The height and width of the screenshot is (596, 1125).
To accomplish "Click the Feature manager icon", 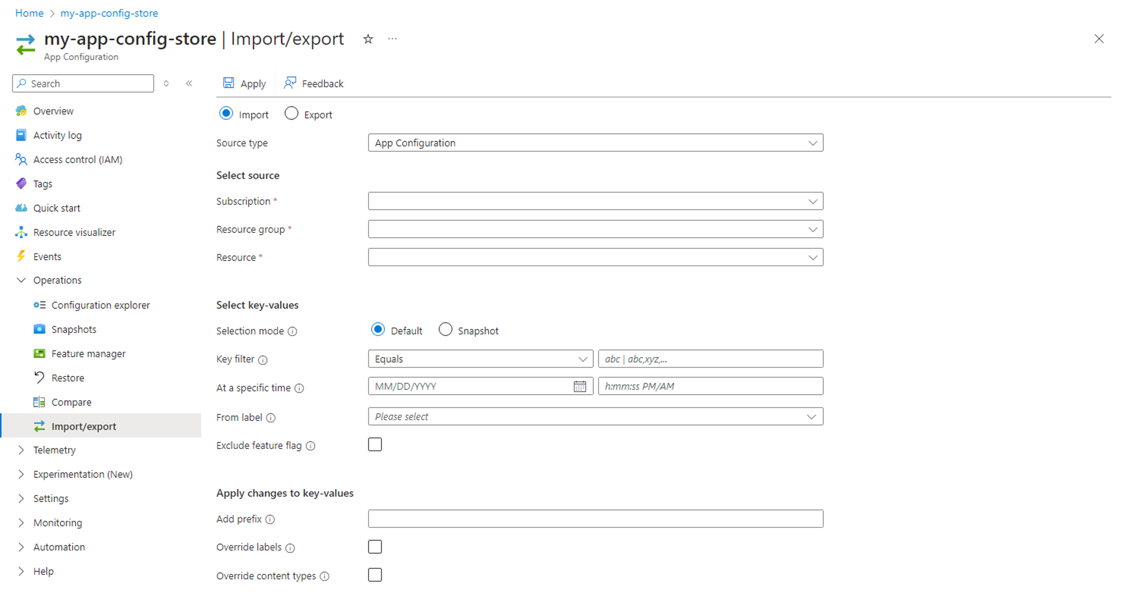I will (x=39, y=353).
